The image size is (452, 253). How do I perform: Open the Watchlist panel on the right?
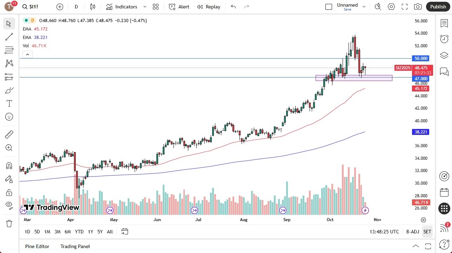444,23
